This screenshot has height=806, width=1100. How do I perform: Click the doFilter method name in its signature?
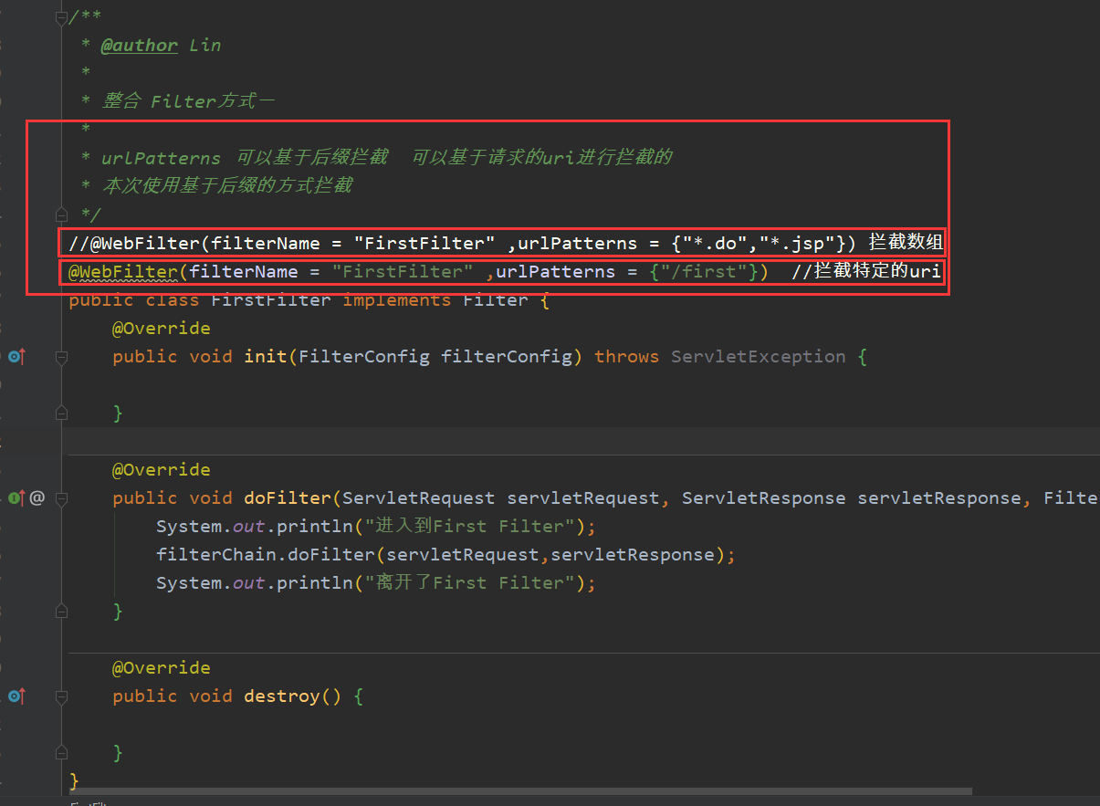(288, 498)
